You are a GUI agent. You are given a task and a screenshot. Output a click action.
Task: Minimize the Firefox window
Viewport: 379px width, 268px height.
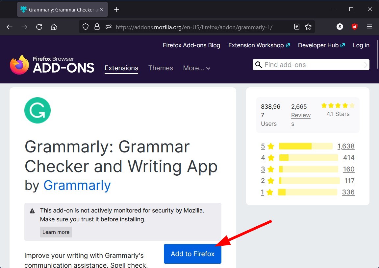[333, 9]
